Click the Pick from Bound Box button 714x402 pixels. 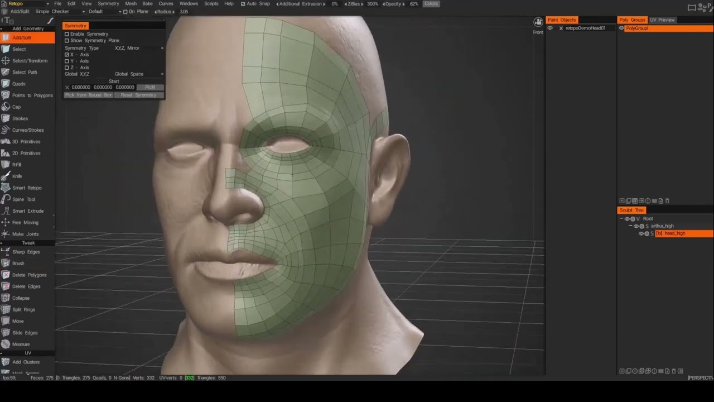(89, 95)
